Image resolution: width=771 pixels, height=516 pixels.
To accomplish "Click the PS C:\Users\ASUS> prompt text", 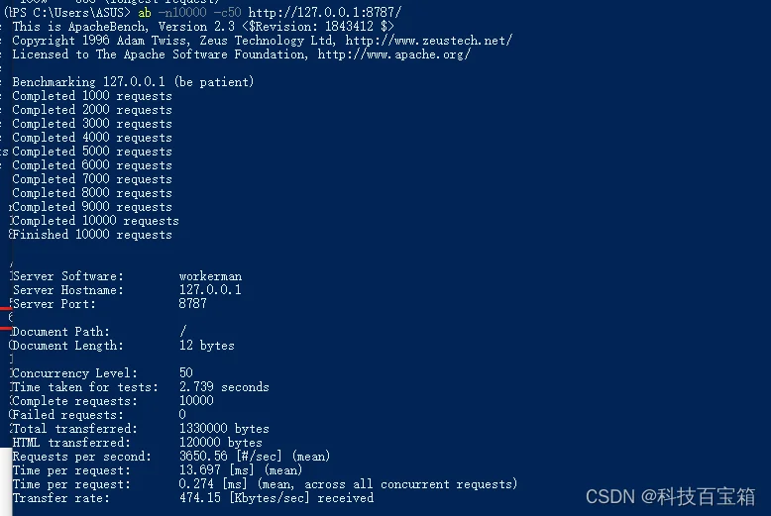I will point(69,12).
